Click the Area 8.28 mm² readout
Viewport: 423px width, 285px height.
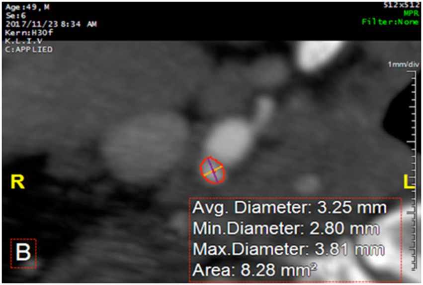click(254, 270)
